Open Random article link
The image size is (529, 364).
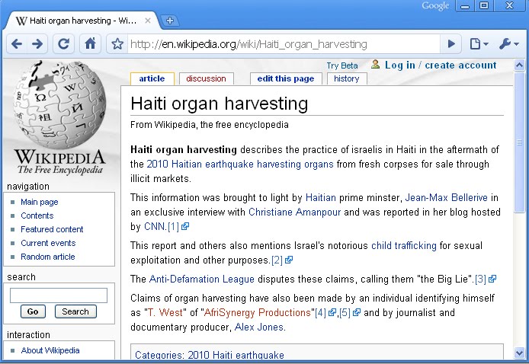click(x=48, y=257)
